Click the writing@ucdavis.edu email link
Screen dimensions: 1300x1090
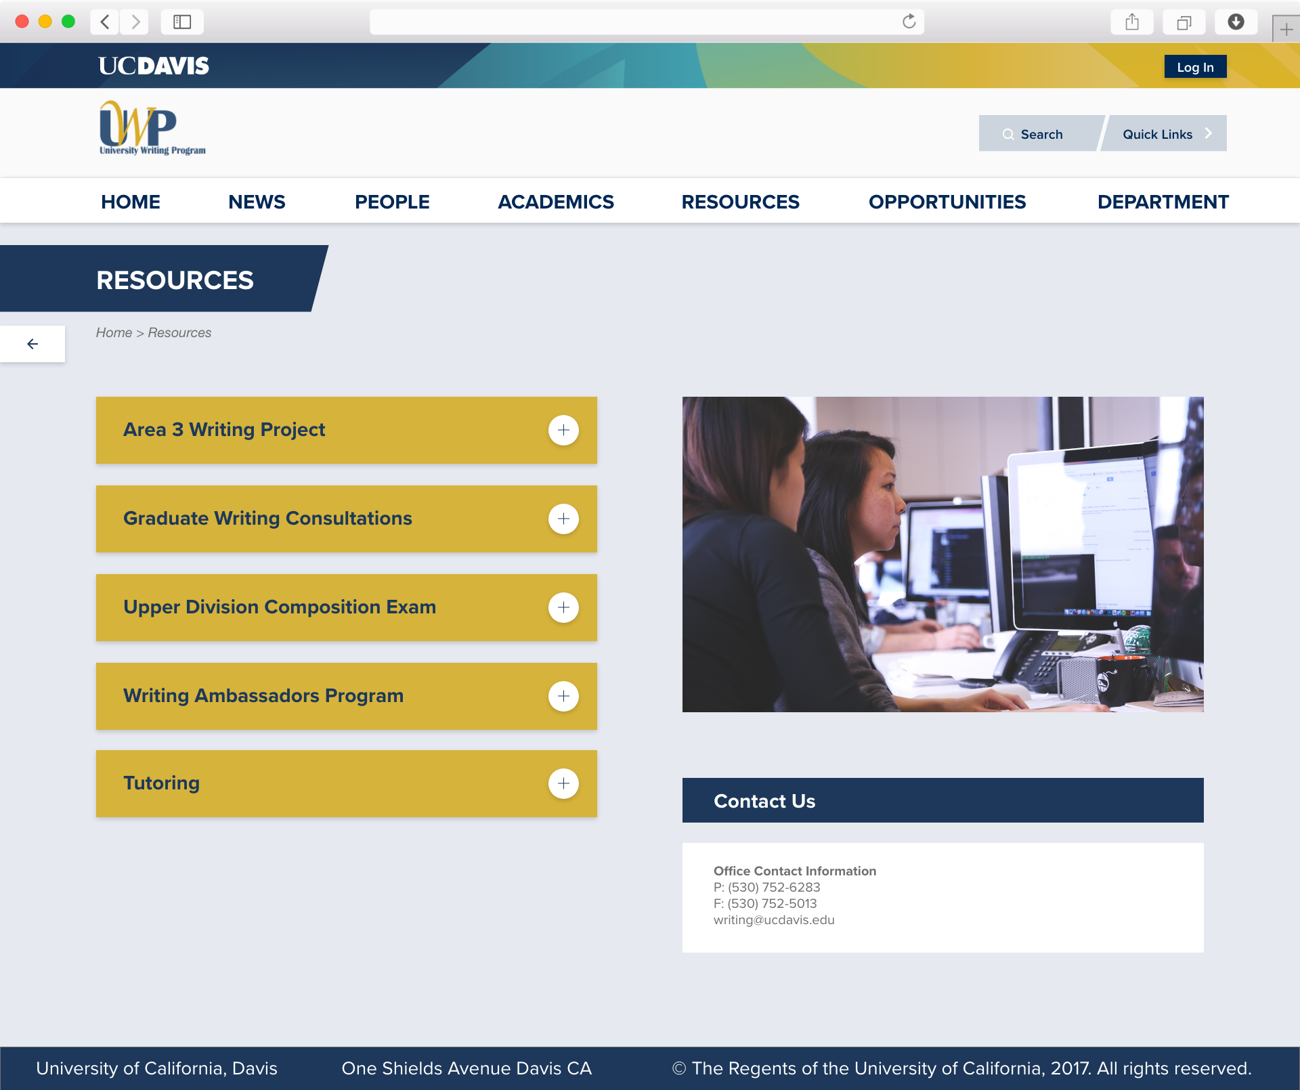point(775,920)
